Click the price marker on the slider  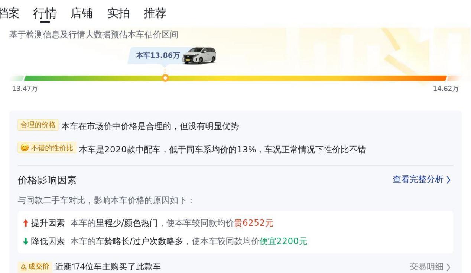pyautogui.click(x=166, y=78)
